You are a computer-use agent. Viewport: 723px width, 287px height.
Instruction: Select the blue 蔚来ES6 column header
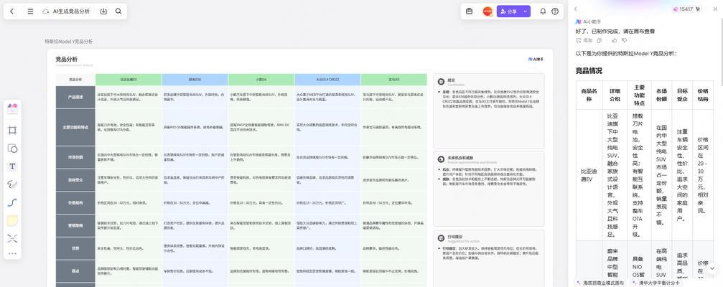pos(195,80)
